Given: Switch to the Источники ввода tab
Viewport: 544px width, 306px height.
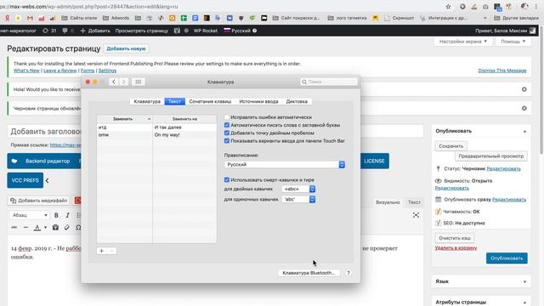Looking at the screenshot, I should [x=258, y=101].
